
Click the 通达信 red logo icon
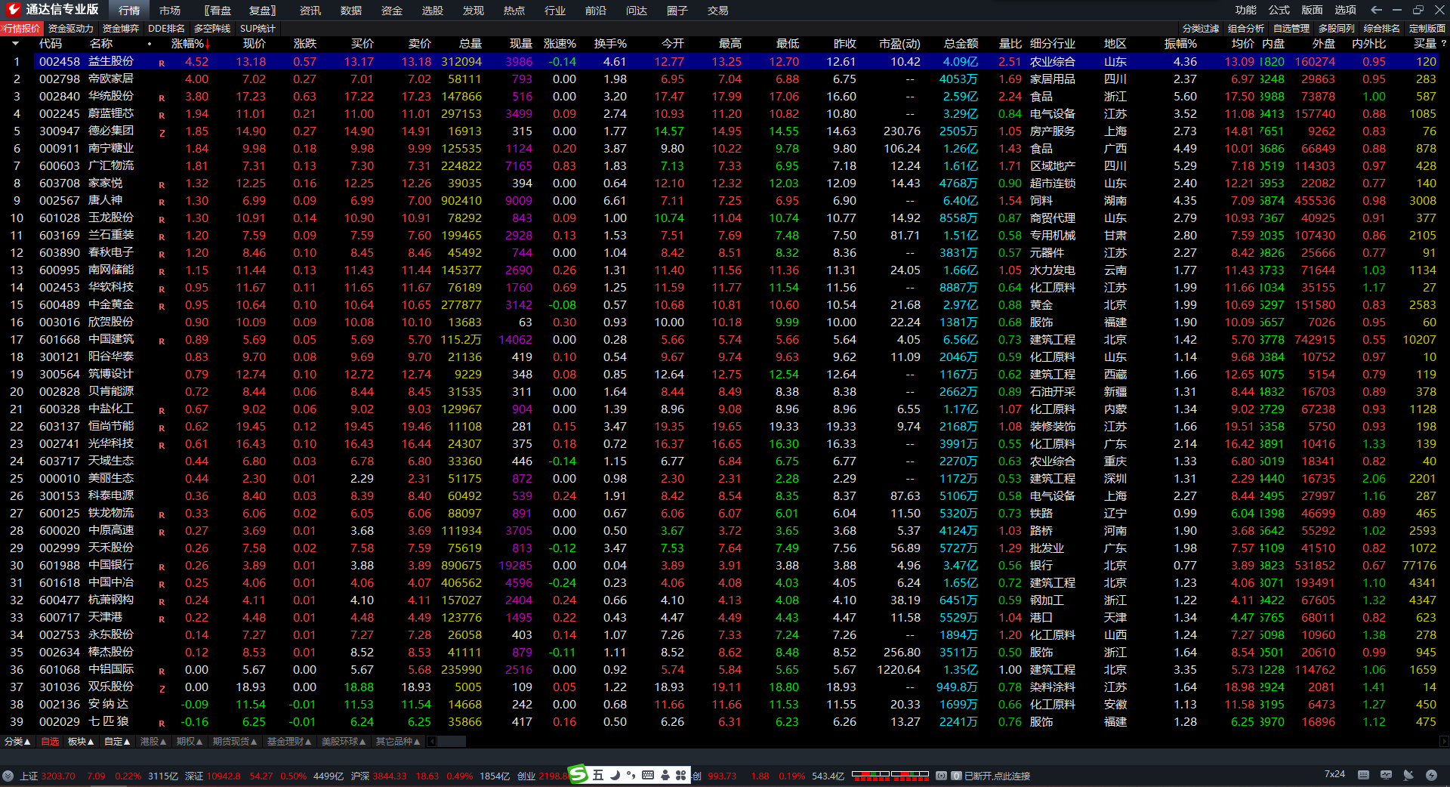(x=13, y=9)
